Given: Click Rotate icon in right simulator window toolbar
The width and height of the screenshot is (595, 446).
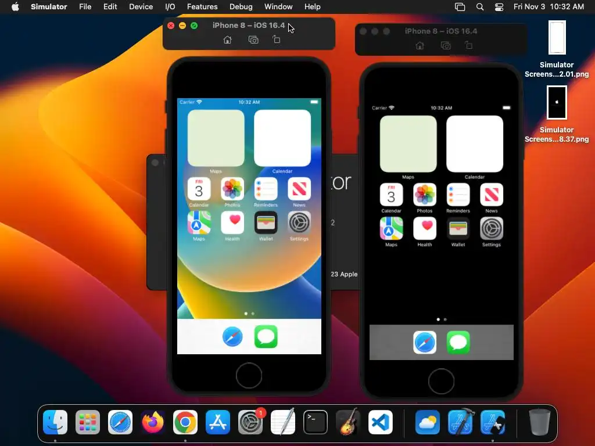Looking at the screenshot, I should coord(469,45).
